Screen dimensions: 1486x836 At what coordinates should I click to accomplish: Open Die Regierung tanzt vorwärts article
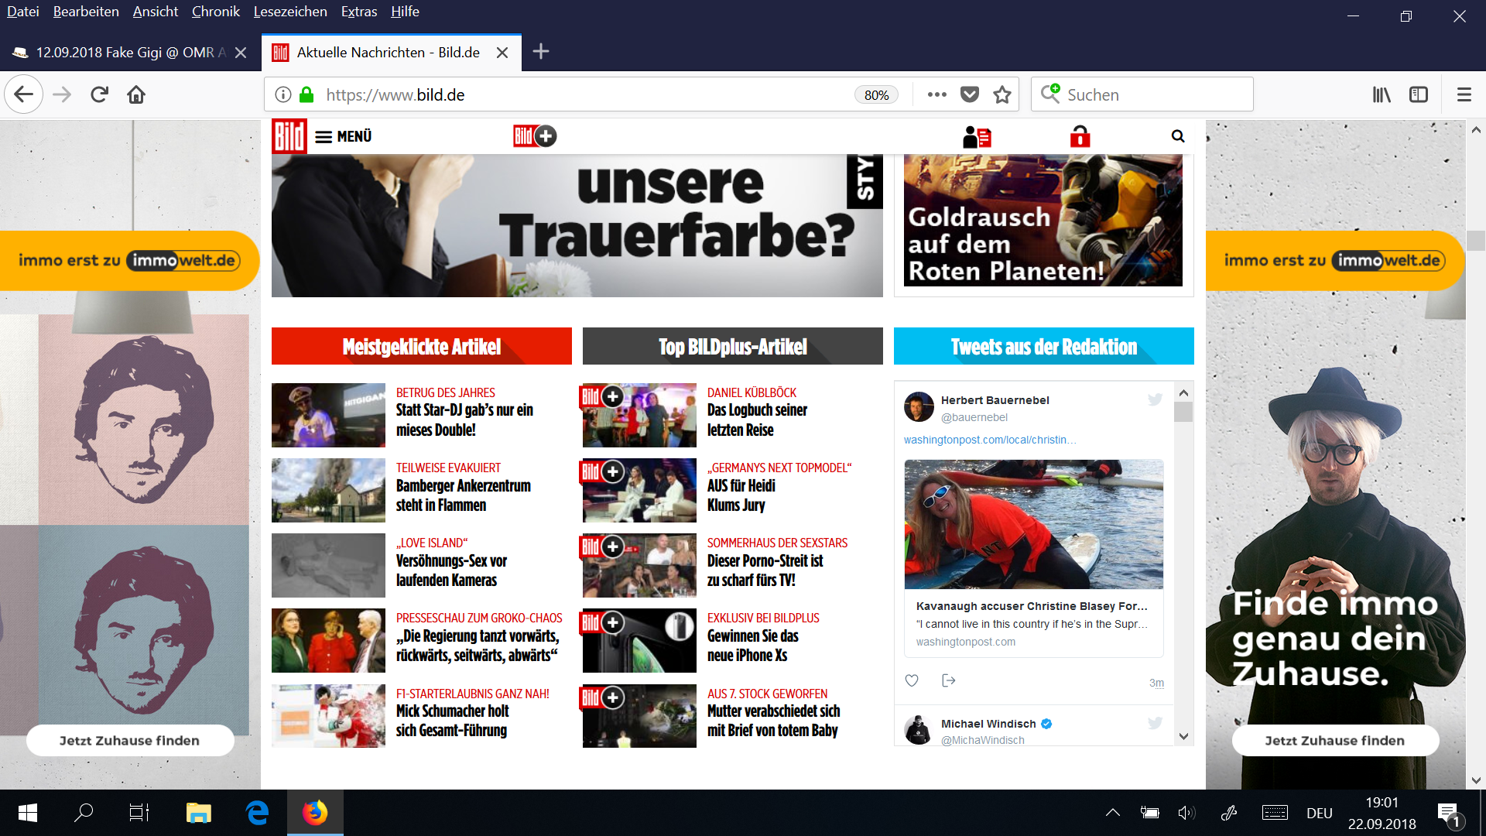tap(478, 646)
